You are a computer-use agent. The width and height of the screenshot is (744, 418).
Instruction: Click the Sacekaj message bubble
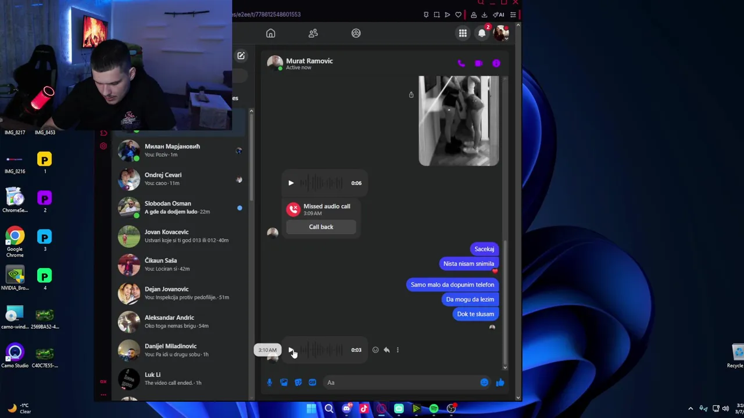coord(484,249)
